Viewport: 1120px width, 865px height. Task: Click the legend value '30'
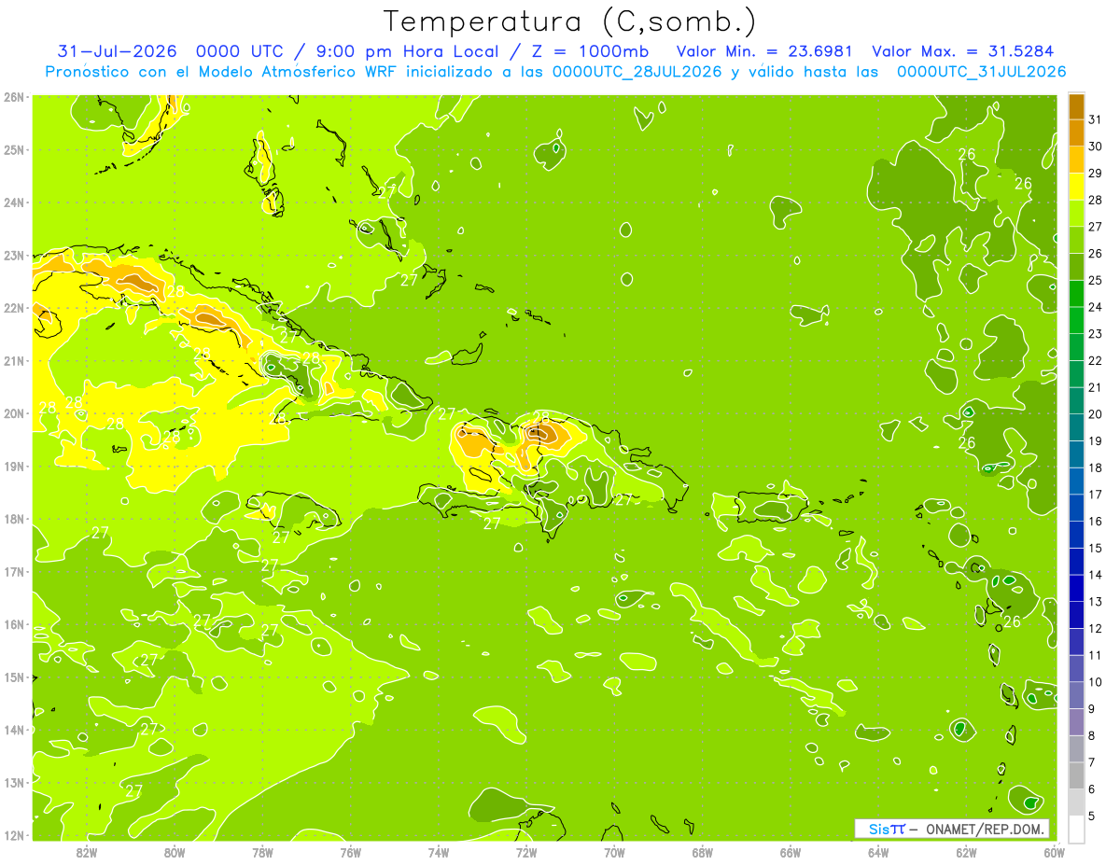(1095, 146)
